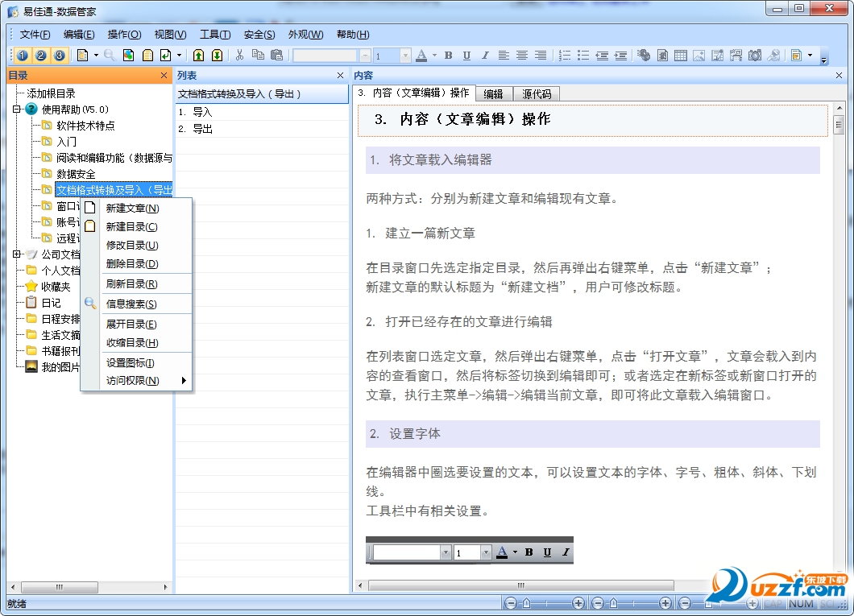Open the font size dropdown
Viewport: 854px width, 616px height.
click(x=405, y=56)
